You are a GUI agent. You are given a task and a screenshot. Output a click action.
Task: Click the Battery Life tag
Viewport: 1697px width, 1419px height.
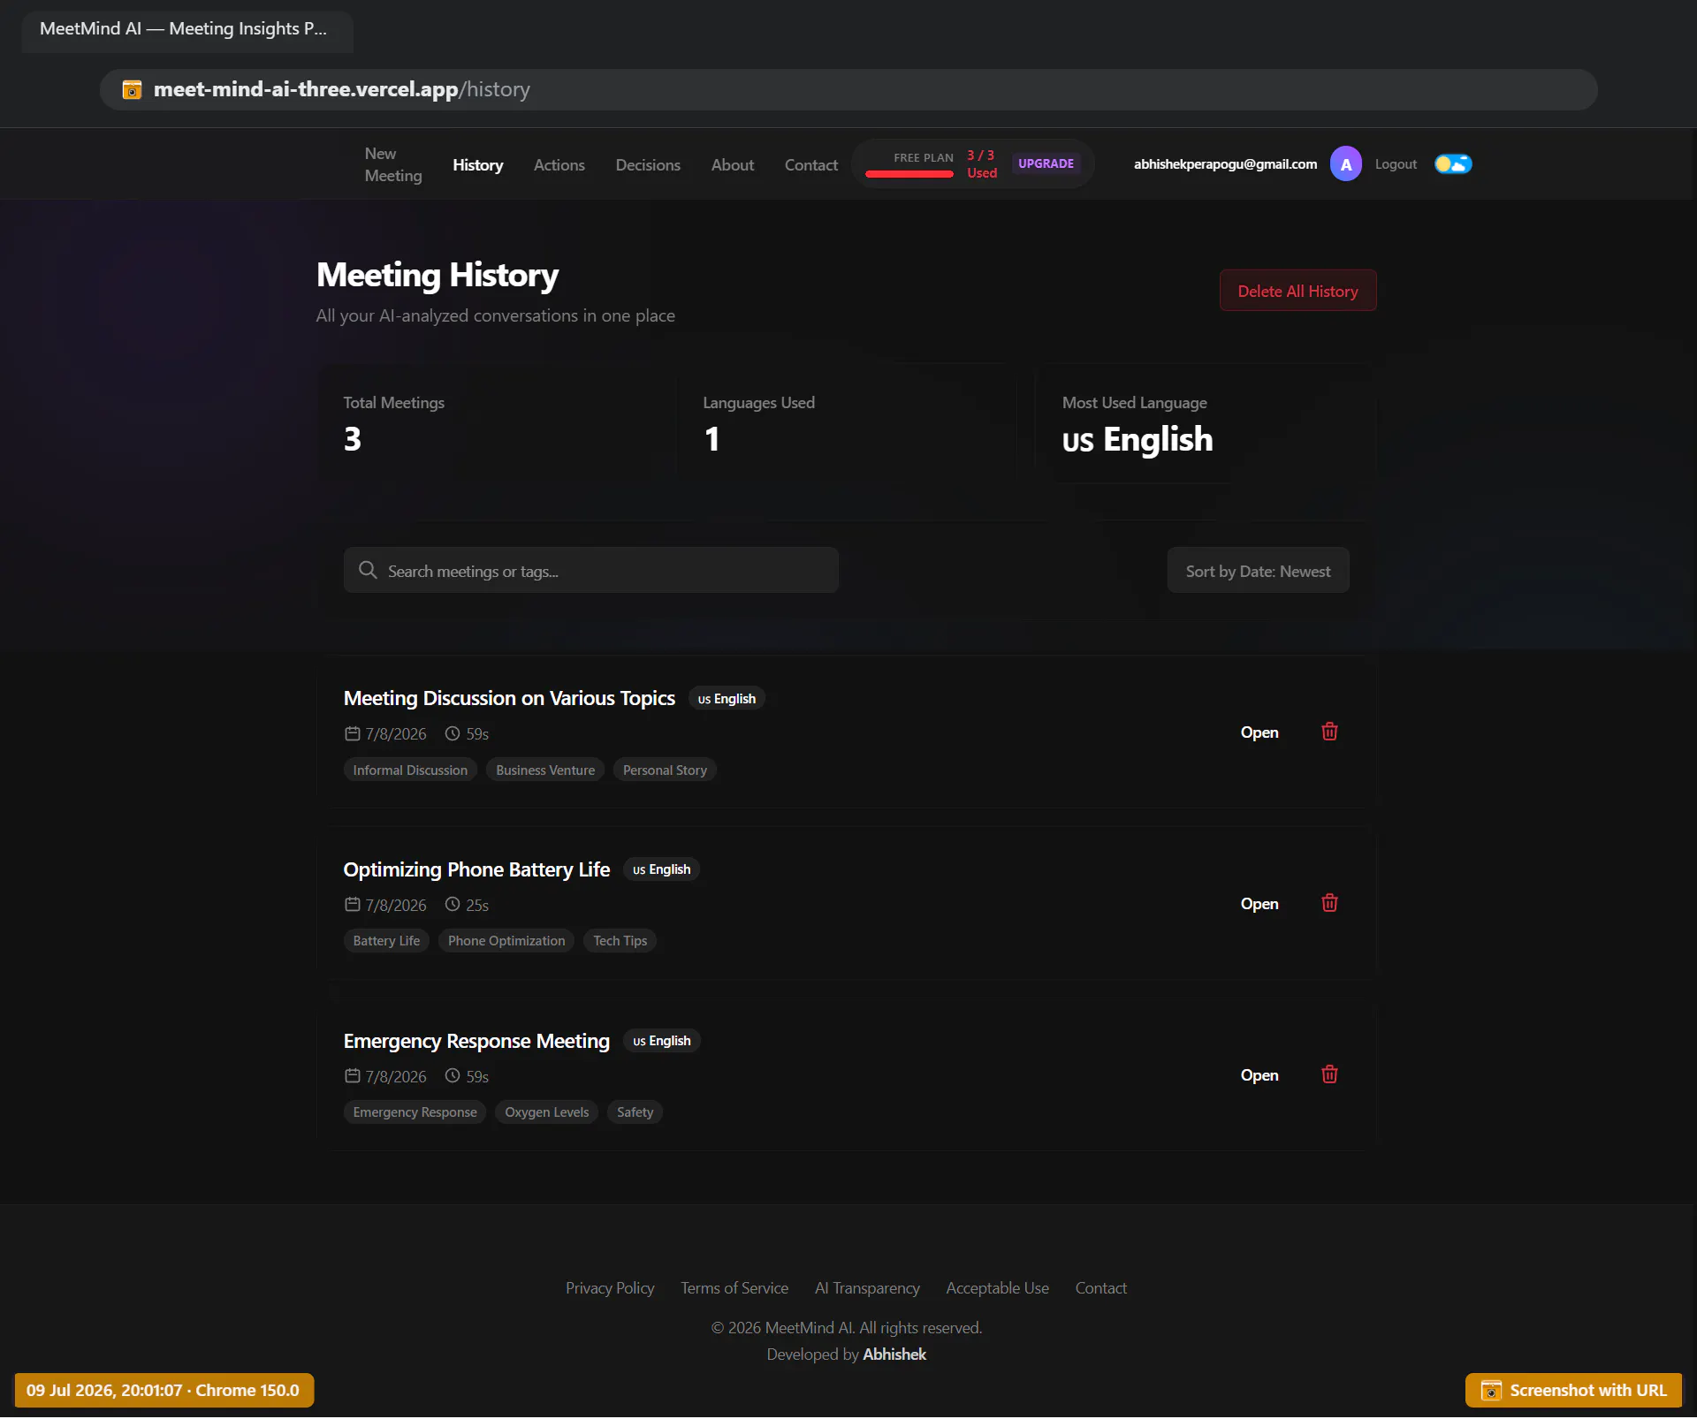coord(386,942)
